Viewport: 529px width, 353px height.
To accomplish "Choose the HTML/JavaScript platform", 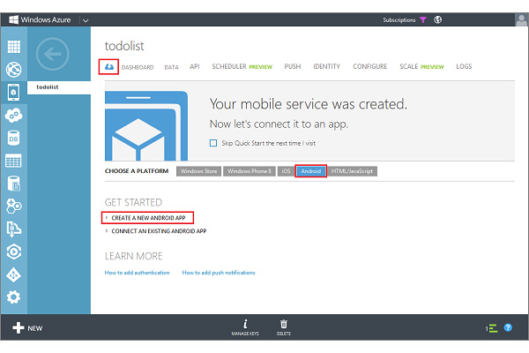I will point(352,171).
